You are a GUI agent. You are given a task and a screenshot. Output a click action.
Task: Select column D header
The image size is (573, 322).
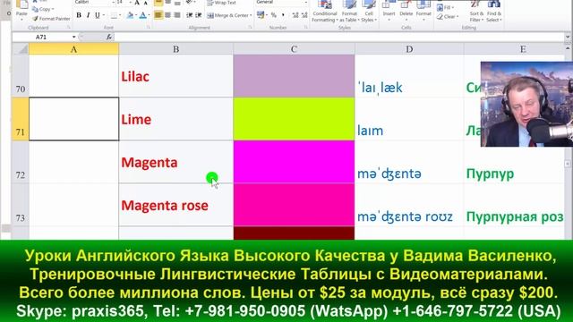[409, 49]
